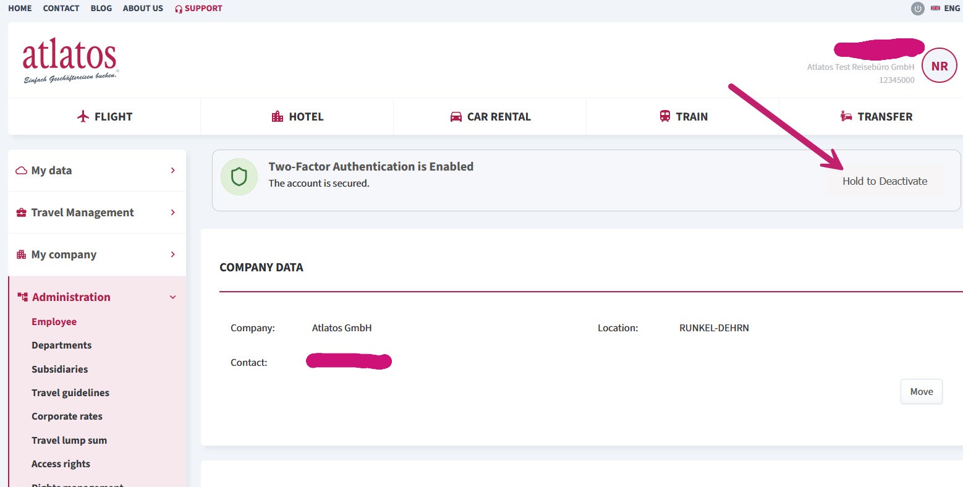Expand Travel Management chevron
Image resolution: width=963 pixels, height=487 pixels.
pos(172,212)
